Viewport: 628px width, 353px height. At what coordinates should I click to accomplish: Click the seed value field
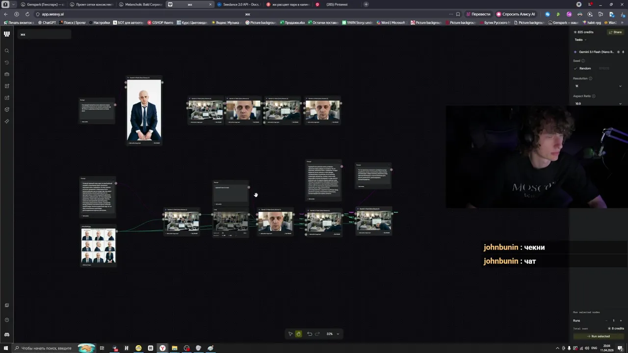604,69
